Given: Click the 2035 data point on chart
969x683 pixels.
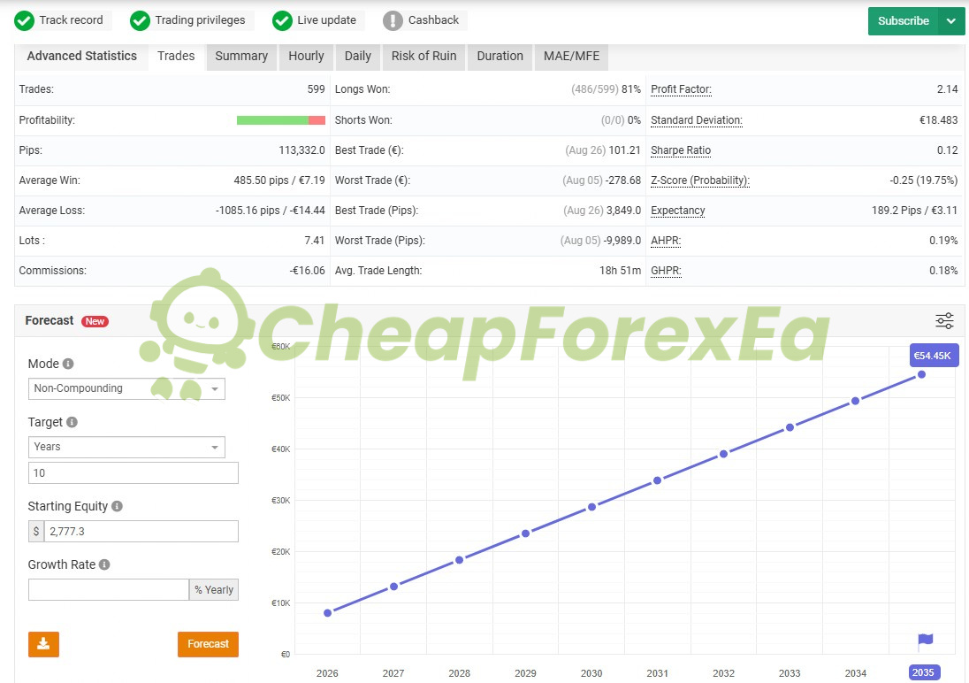Looking at the screenshot, I should coord(921,374).
